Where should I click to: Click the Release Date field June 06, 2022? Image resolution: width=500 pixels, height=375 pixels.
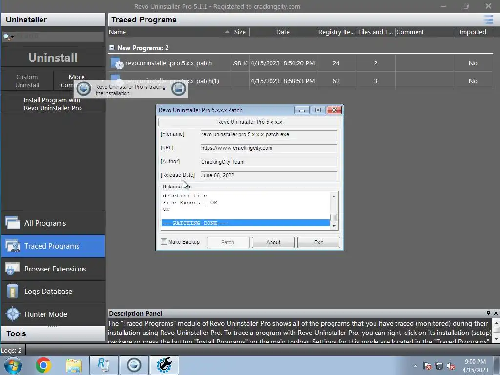(269, 175)
